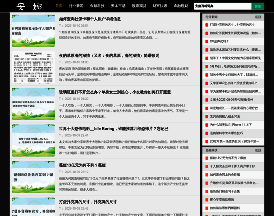Click red bullet beside 别等了！中国文化的魅力
This screenshot has height=216, width=274.
(207, 58)
